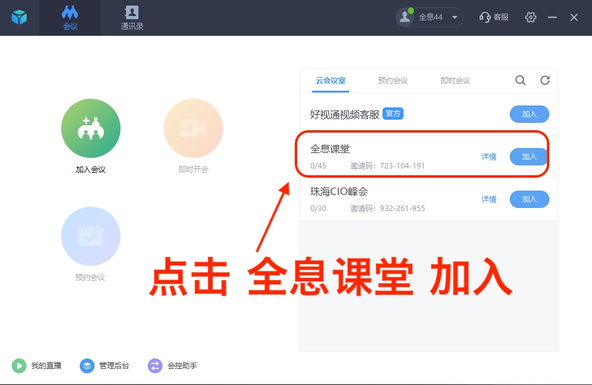Minimize the window
Viewport: 592px width, 385px height.
[552, 17]
